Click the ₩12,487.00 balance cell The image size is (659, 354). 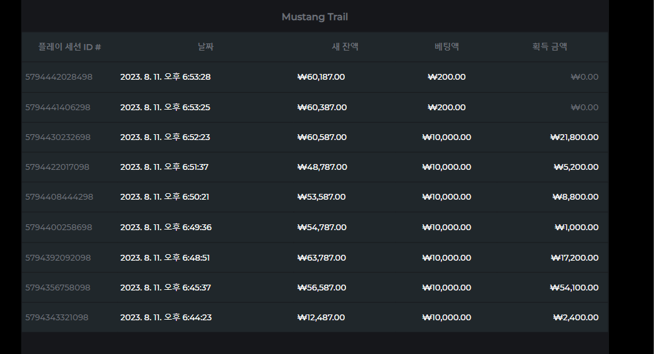tap(321, 317)
